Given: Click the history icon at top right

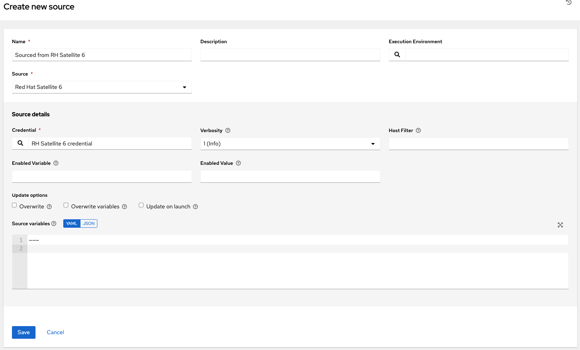Looking at the screenshot, I should click(x=568, y=3).
